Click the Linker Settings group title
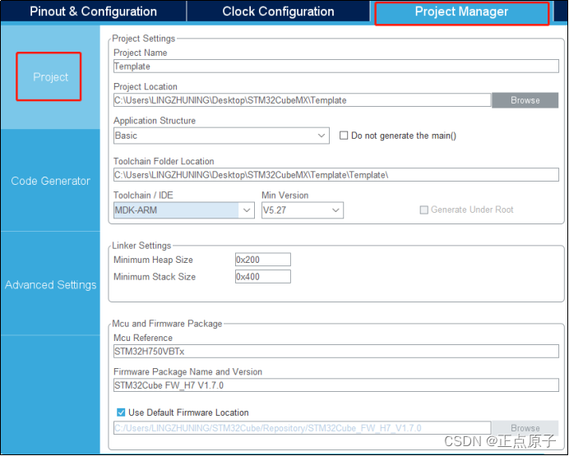 pos(141,246)
